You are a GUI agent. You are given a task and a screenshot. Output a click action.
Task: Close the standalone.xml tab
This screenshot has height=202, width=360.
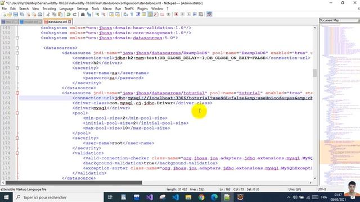(x=70, y=22)
